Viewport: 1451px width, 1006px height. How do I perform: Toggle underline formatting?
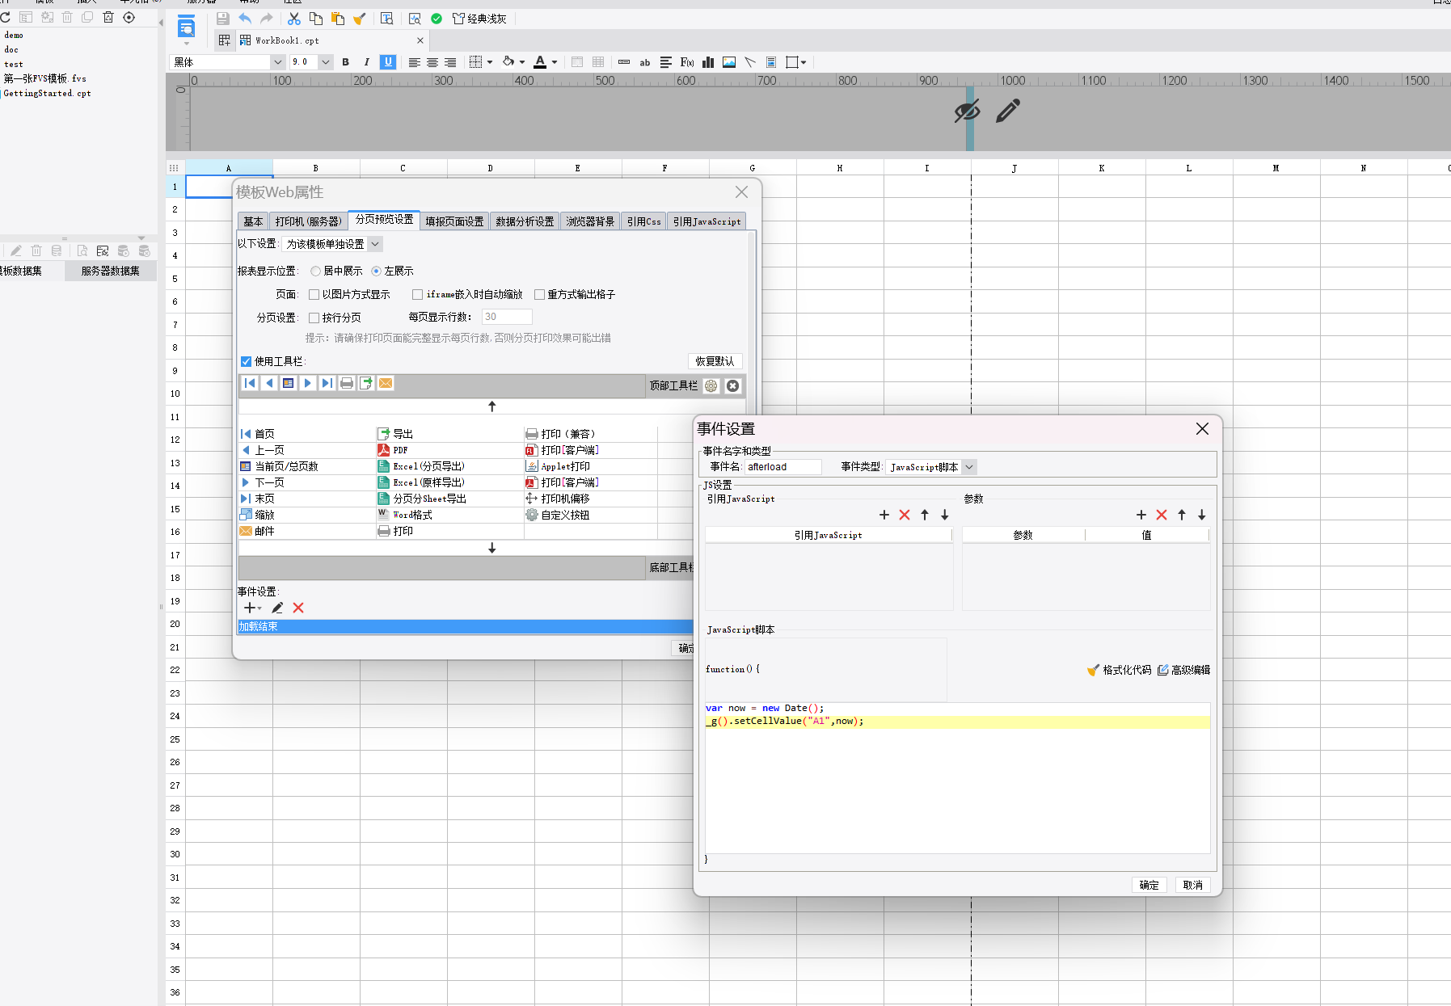[388, 62]
